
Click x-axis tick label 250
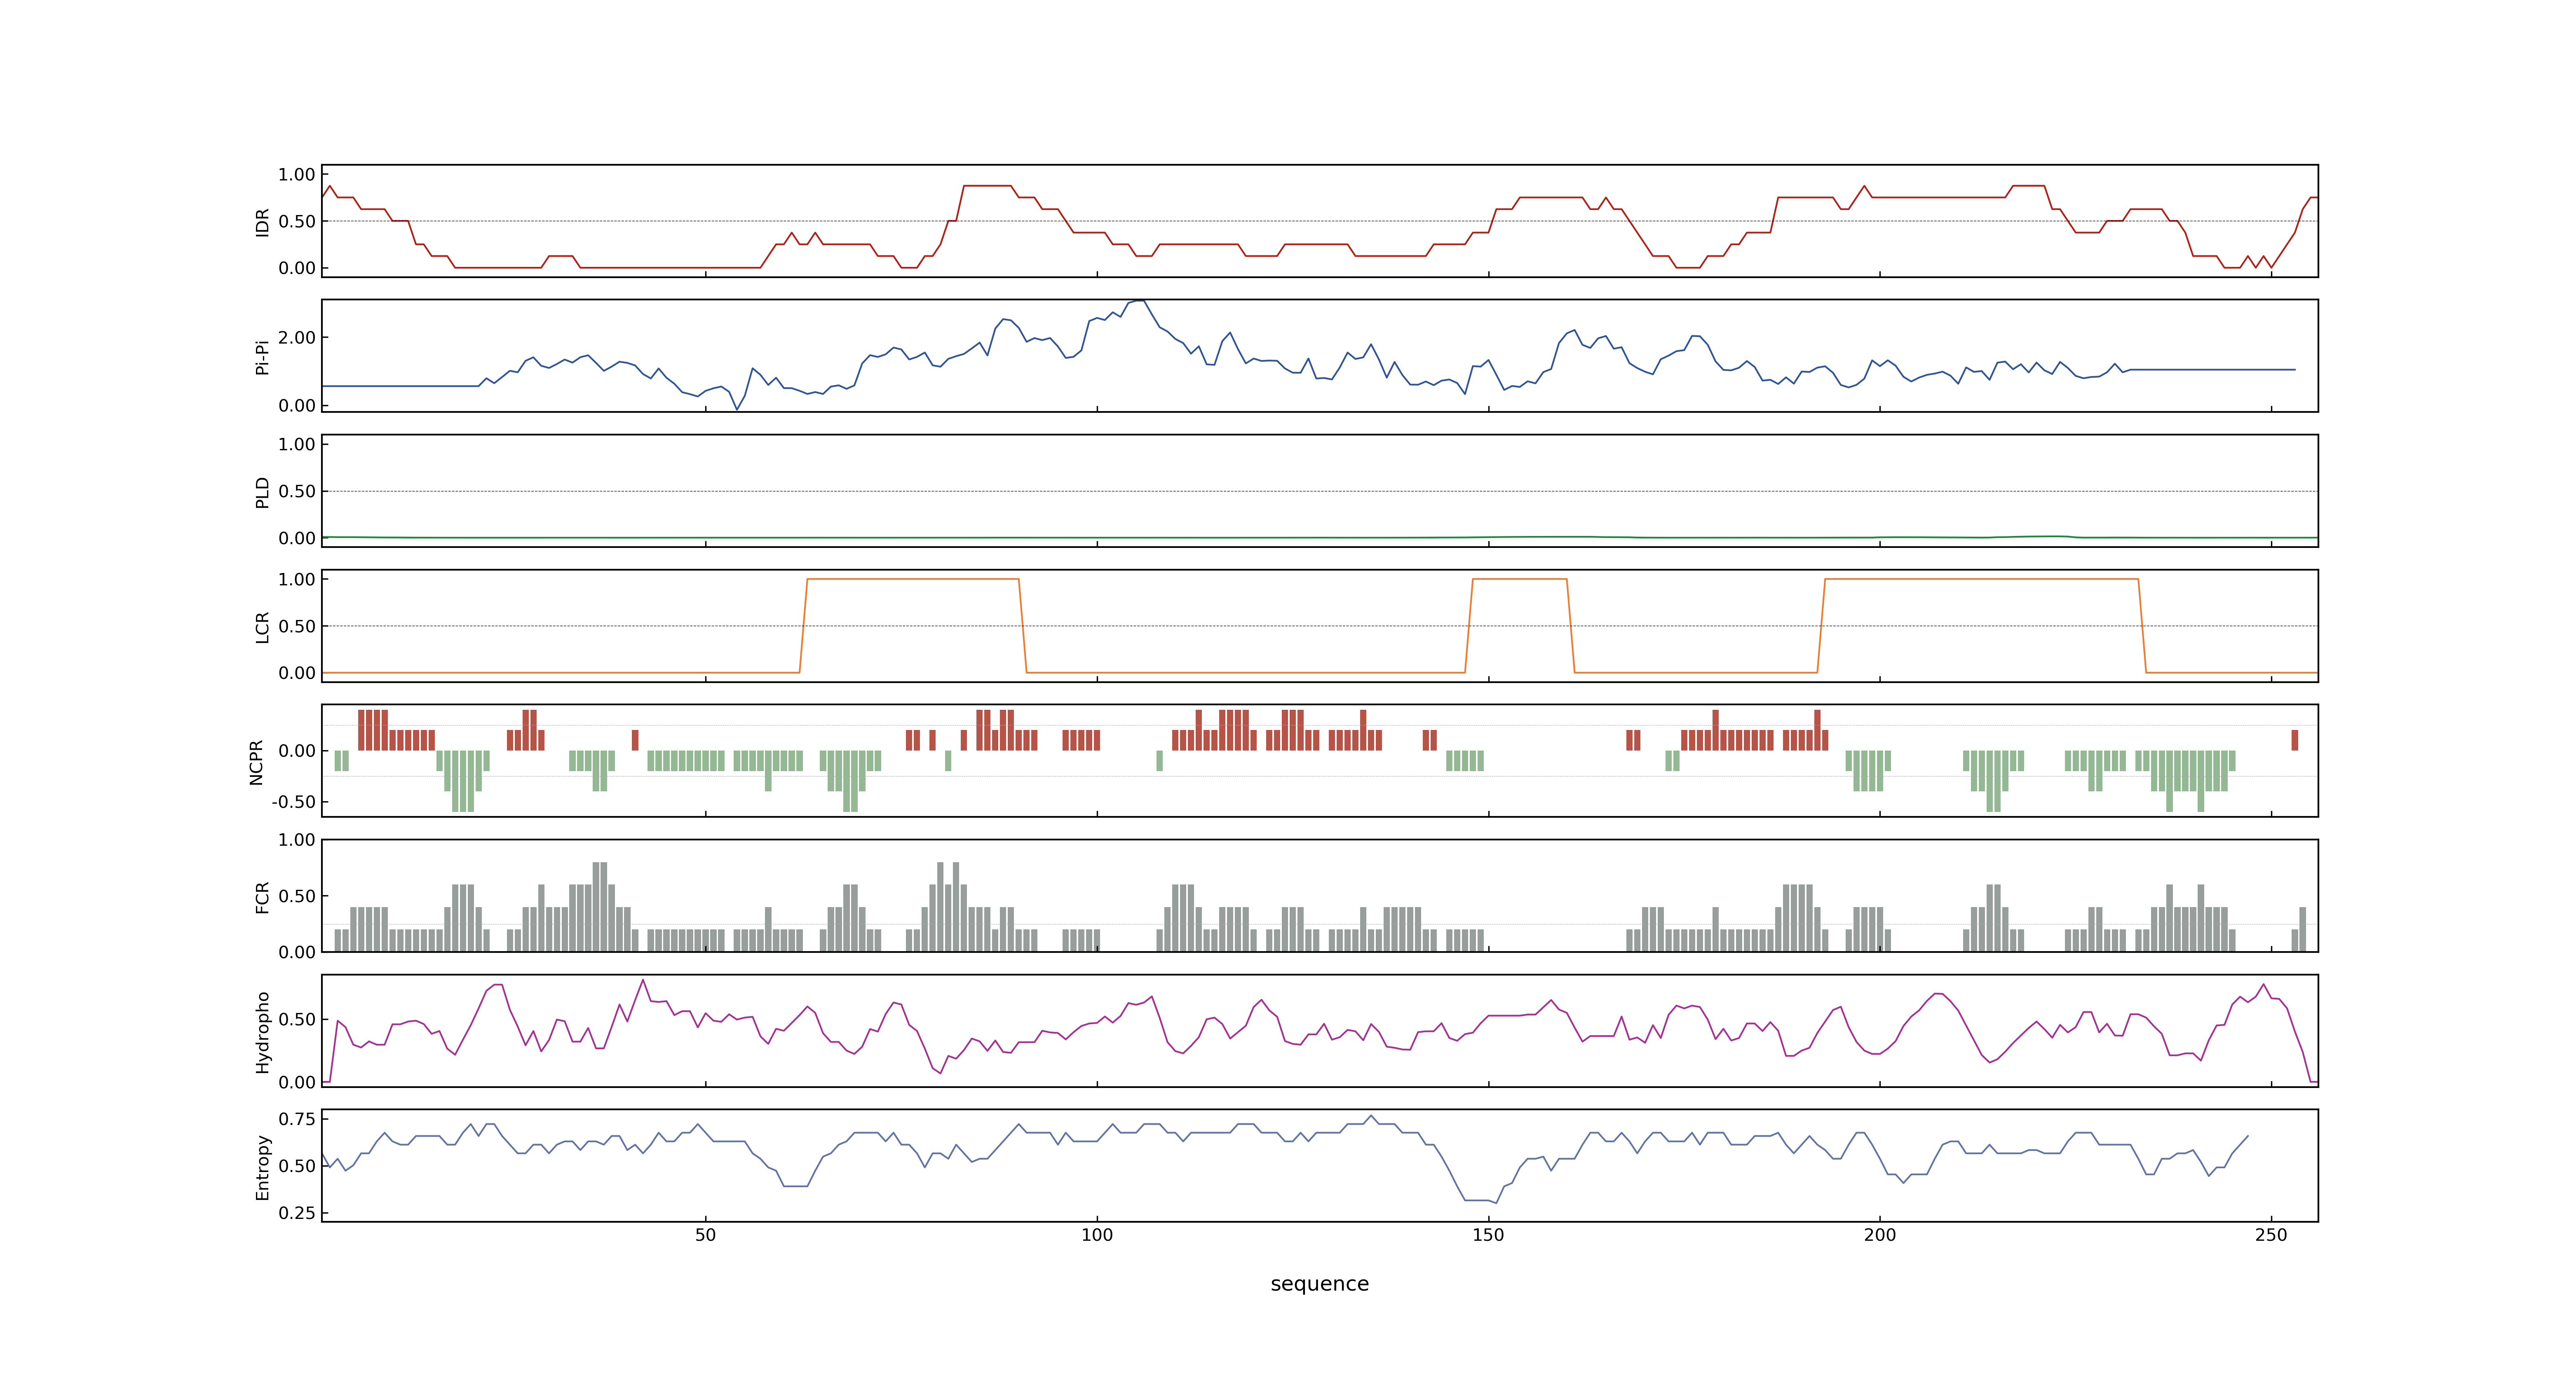(2270, 1235)
